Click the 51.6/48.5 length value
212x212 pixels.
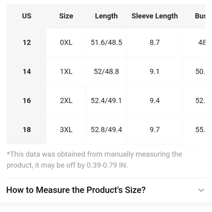106,42
